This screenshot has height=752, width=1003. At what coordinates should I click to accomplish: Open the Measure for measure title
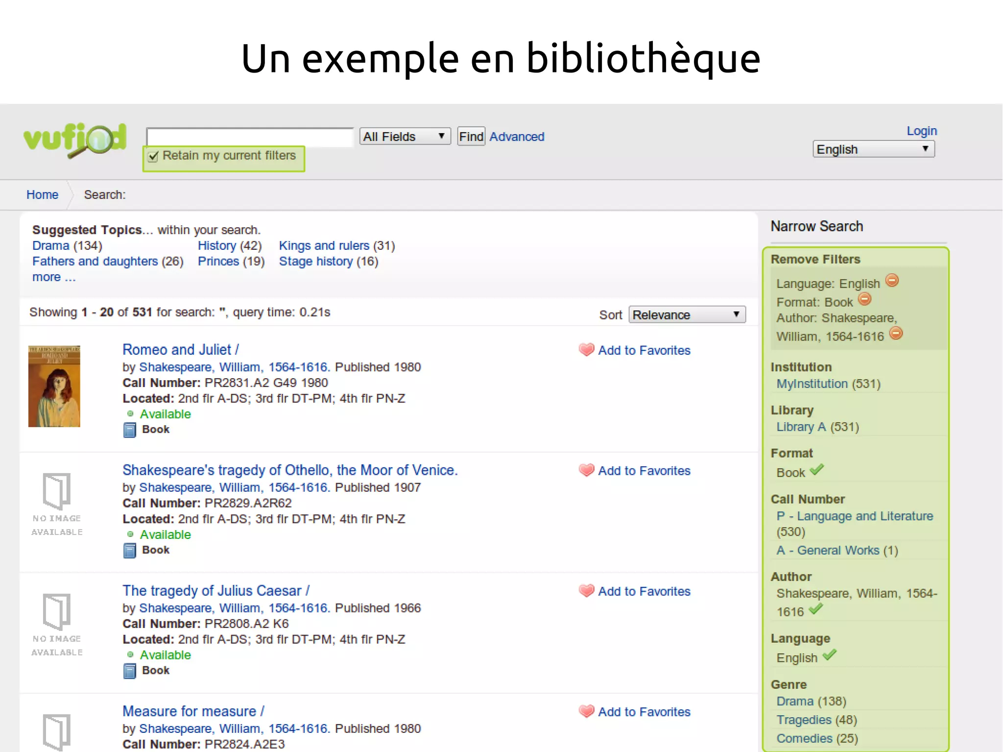tap(193, 711)
